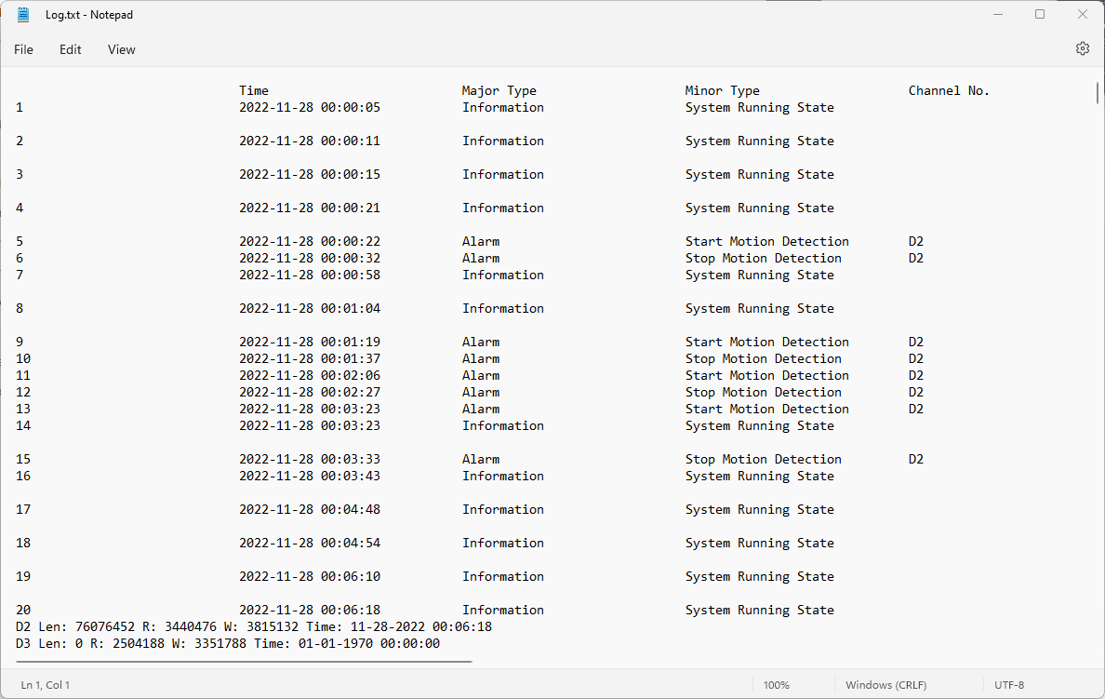Viewport: 1105px width, 699px height.
Task: Click the 100% zoom level indicator
Action: pyautogui.click(x=776, y=684)
